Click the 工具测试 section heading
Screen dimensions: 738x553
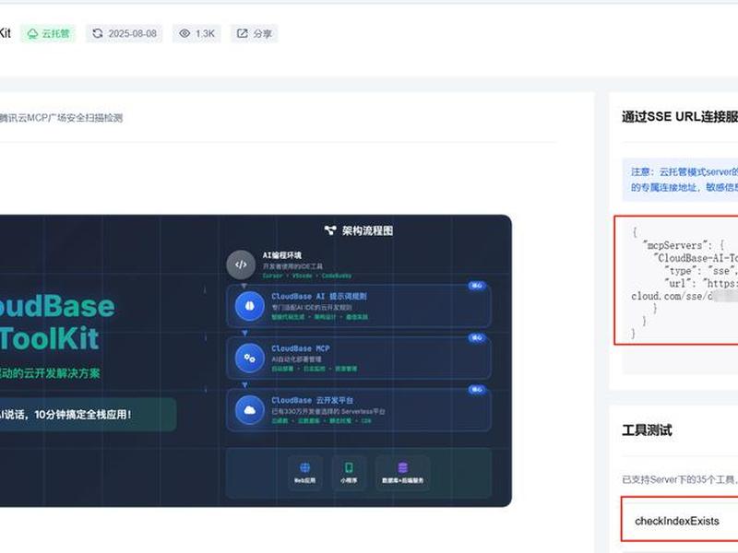(x=647, y=430)
